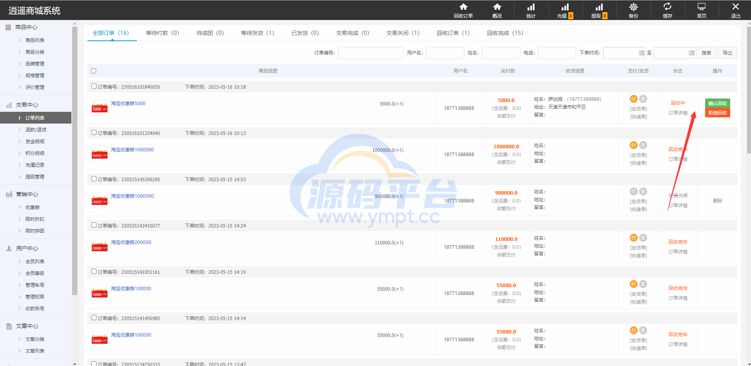Open 商品列表 in sidebar
Viewport: 751px width, 366px height.
pyautogui.click(x=35, y=40)
